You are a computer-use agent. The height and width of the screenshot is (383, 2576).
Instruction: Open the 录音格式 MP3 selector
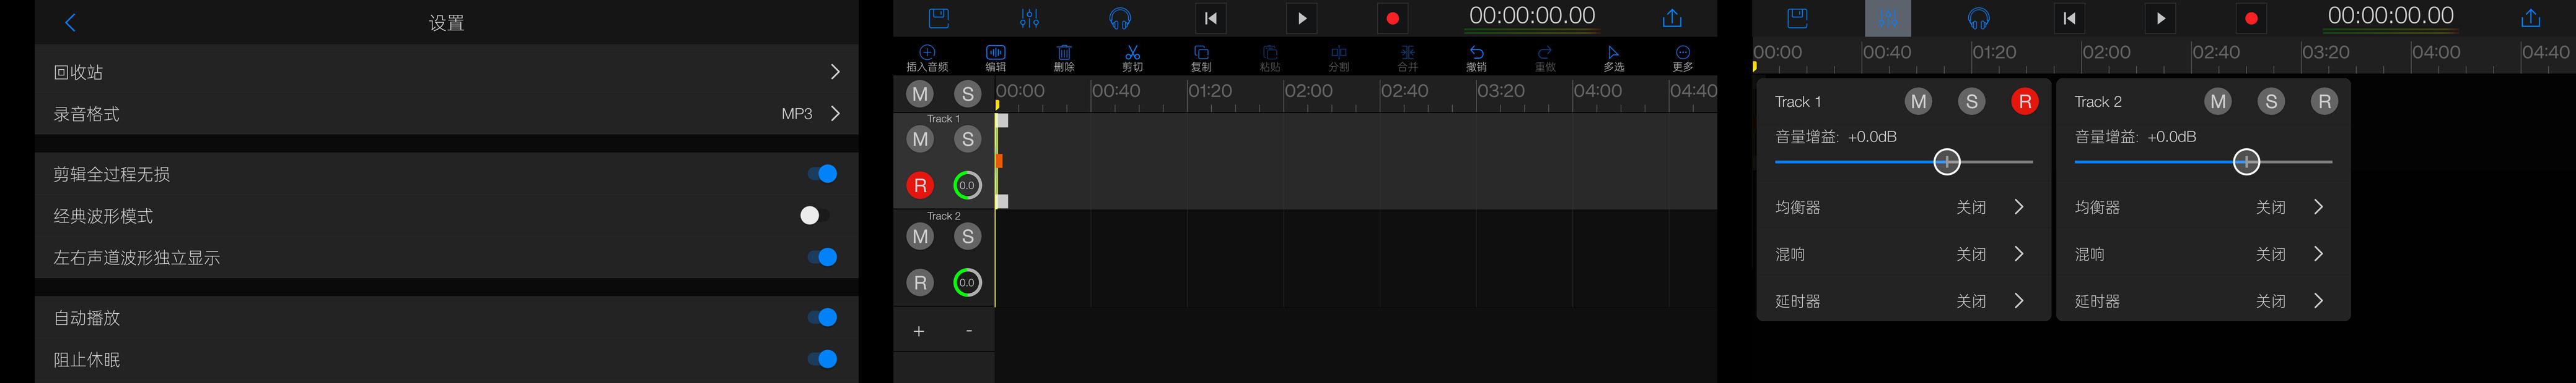coord(446,114)
